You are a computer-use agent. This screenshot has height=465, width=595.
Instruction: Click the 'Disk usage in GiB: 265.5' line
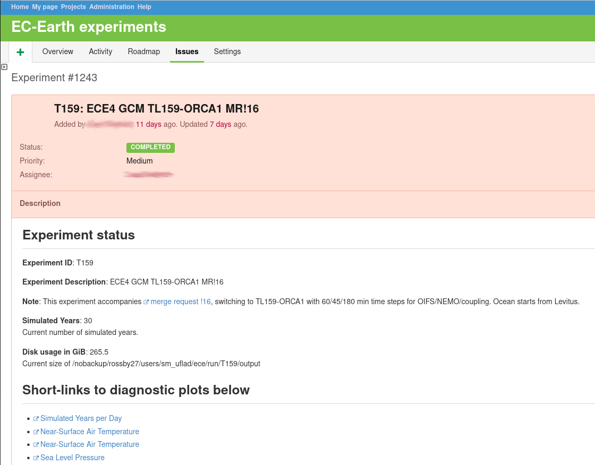[65, 352]
